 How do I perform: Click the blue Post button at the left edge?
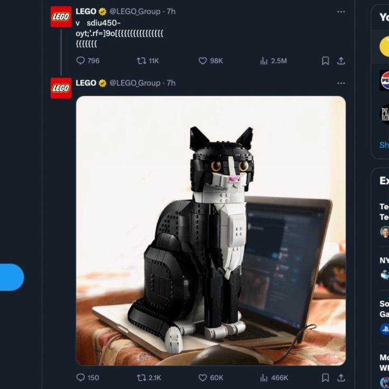tap(11, 277)
